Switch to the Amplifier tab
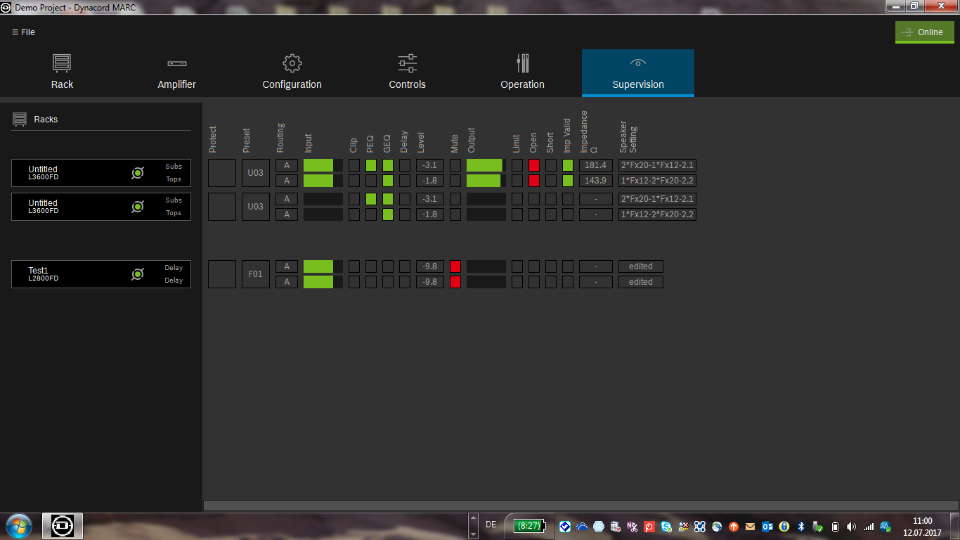This screenshot has width=960, height=540. tap(176, 72)
